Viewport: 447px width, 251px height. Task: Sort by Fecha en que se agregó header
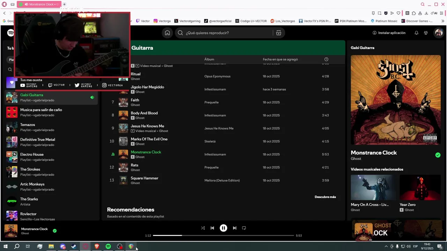click(x=280, y=59)
